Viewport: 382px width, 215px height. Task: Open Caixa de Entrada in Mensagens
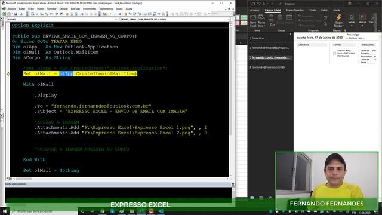point(365,52)
